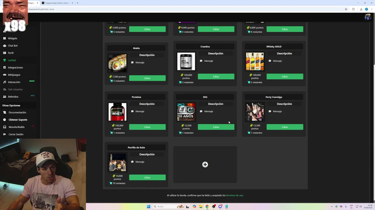Edit the item costing 8,800 puntos

tap(285, 29)
